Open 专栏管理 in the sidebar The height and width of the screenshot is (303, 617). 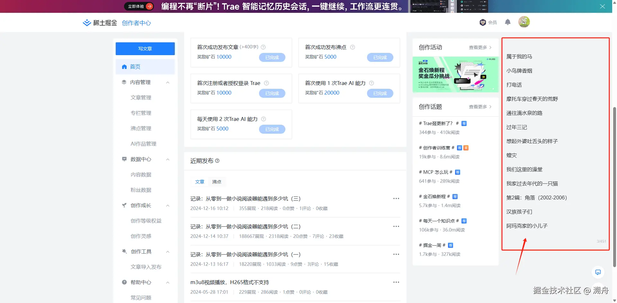click(x=141, y=113)
